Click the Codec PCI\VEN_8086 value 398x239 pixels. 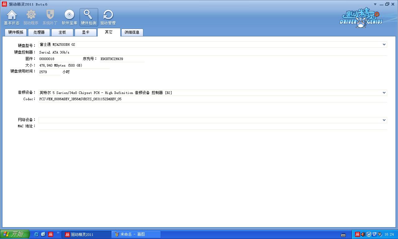click(80, 99)
